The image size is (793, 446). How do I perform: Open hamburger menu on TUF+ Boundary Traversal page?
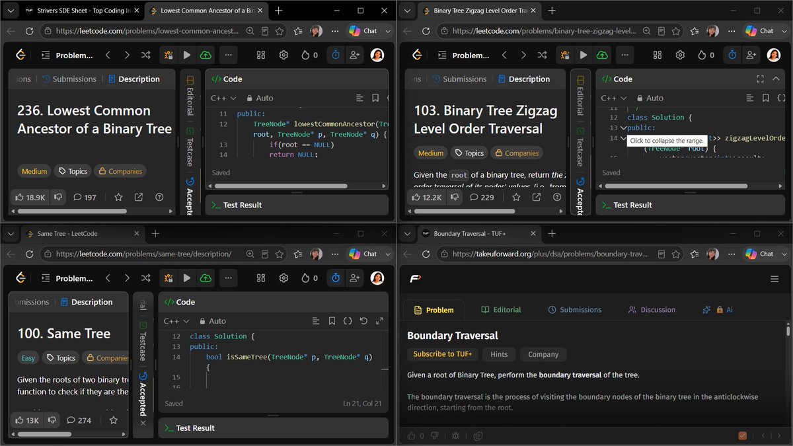774,279
